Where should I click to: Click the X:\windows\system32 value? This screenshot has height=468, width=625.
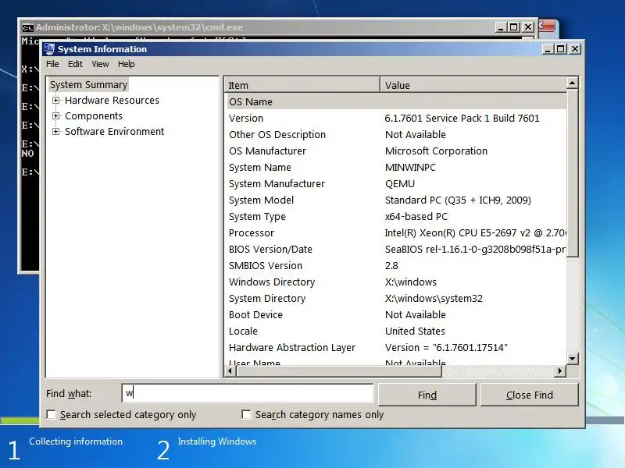tap(434, 298)
